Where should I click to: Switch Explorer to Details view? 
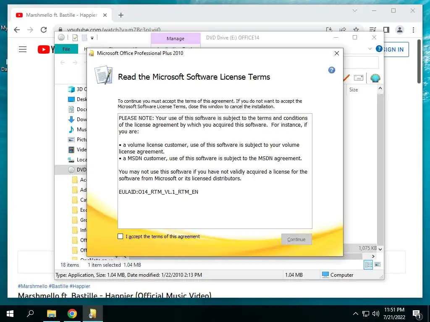coord(368,265)
